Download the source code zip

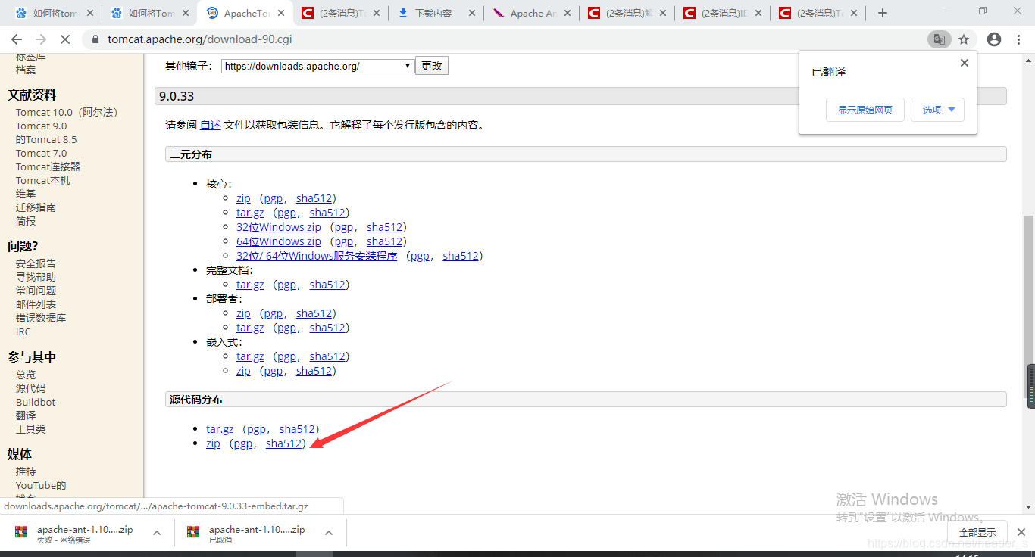[213, 443]
